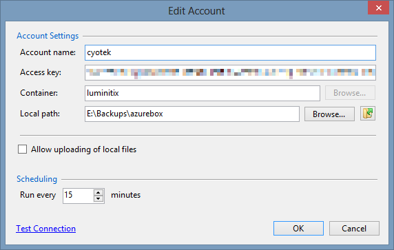The height and width of the screenshot is (250, 394).
Task: Open the local folder using the folder icon
Action: click(368, 114)
